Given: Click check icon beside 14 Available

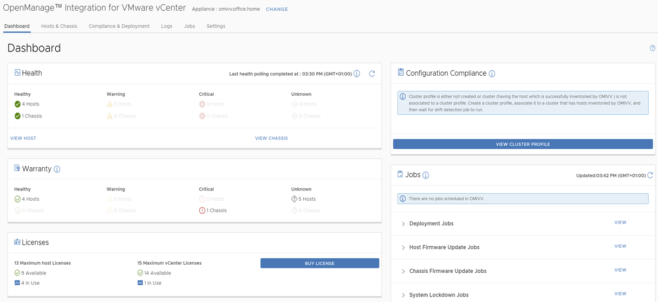Looking at the screenshot, I should coord(140,273).
